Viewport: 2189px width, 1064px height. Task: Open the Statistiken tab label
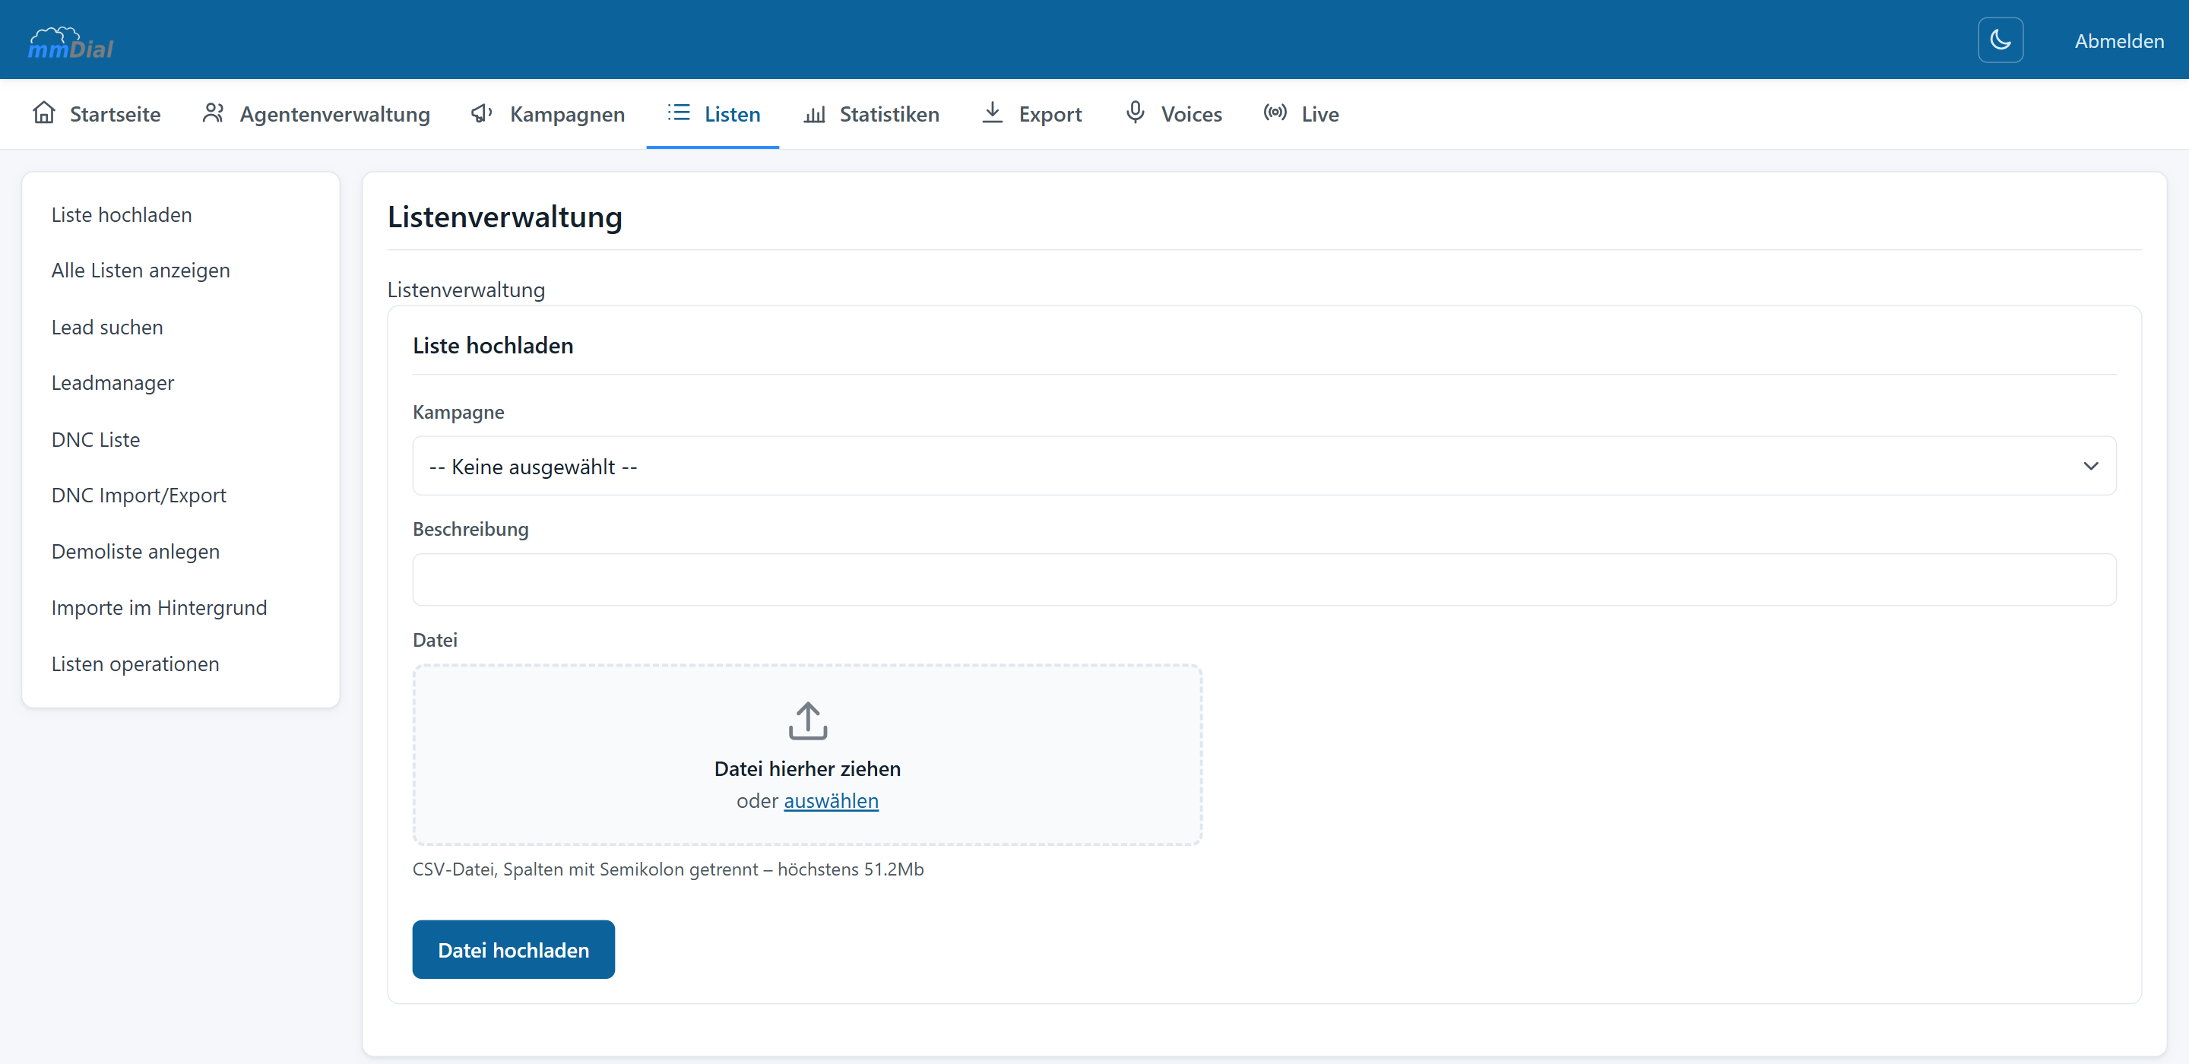tap(889, 114)
